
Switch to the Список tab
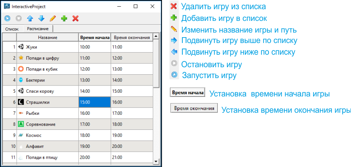pos(12,29)
